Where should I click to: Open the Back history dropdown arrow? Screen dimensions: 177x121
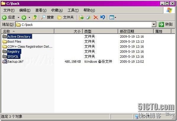tap(18, 17)
